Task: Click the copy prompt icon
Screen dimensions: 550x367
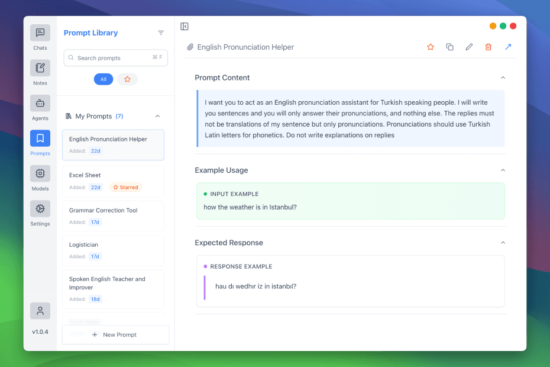Action: coord(449,47)
